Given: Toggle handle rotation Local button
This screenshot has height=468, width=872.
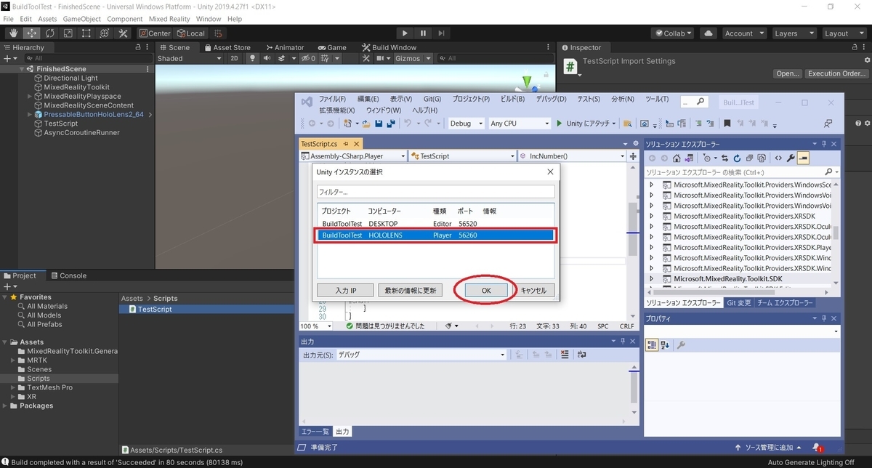Looking at the screenshot, I should pos(191,33).
